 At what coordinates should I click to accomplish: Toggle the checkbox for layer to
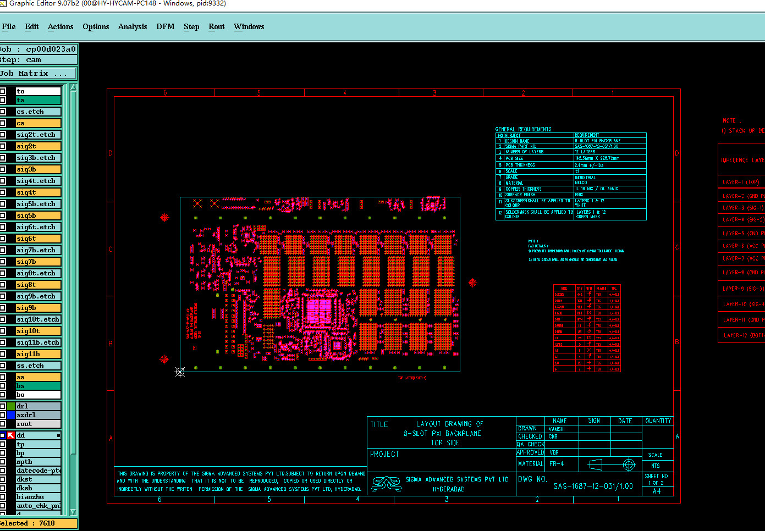pyautogui.click(x=3, y=91)
